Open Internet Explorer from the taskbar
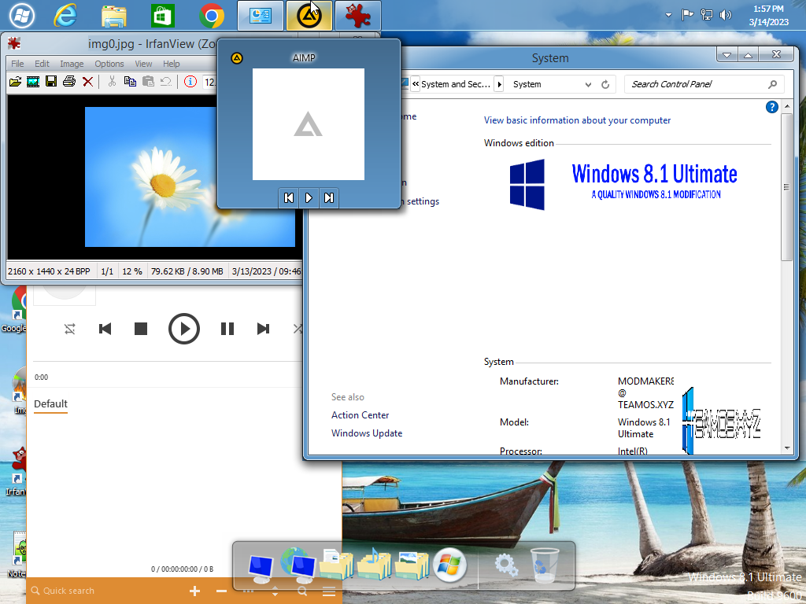The image size is (806, 604). [x=65, y=16]
